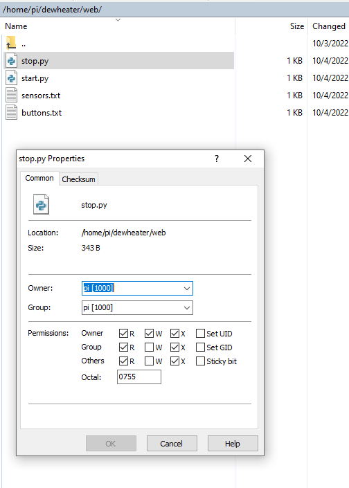Expand the Owner dropdown list
This screenshot has width=349, height=488.
click(x=187, y=289)
